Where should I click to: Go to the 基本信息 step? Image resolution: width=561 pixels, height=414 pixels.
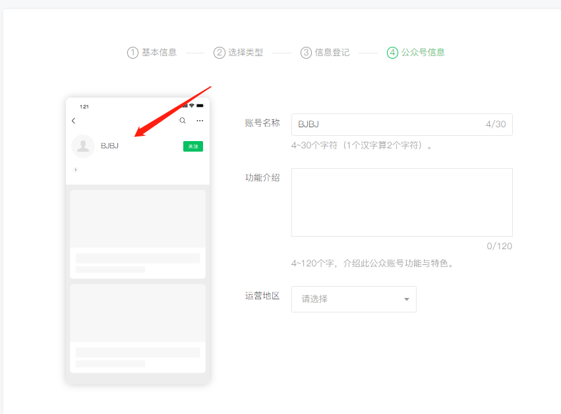(x=159, y=53)
